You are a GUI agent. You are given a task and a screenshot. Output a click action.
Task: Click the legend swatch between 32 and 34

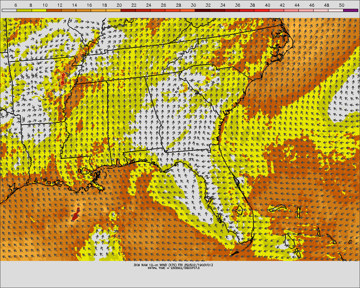217,10
